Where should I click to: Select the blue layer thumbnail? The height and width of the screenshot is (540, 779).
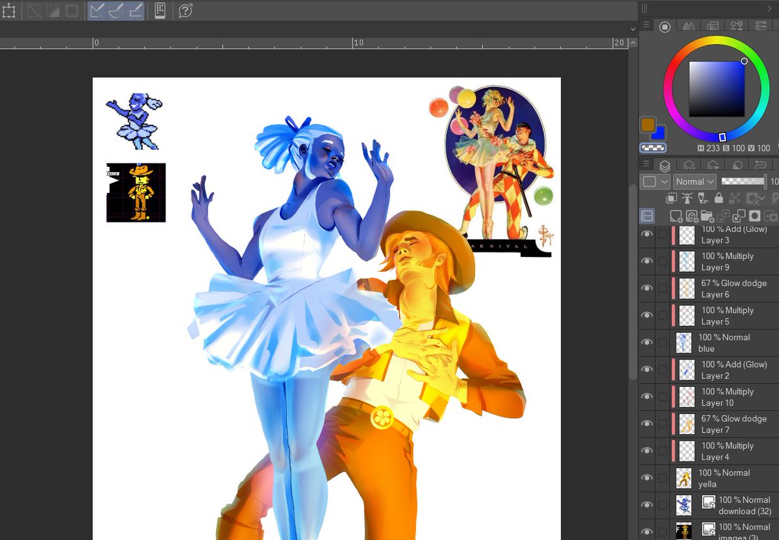(684, 343)
